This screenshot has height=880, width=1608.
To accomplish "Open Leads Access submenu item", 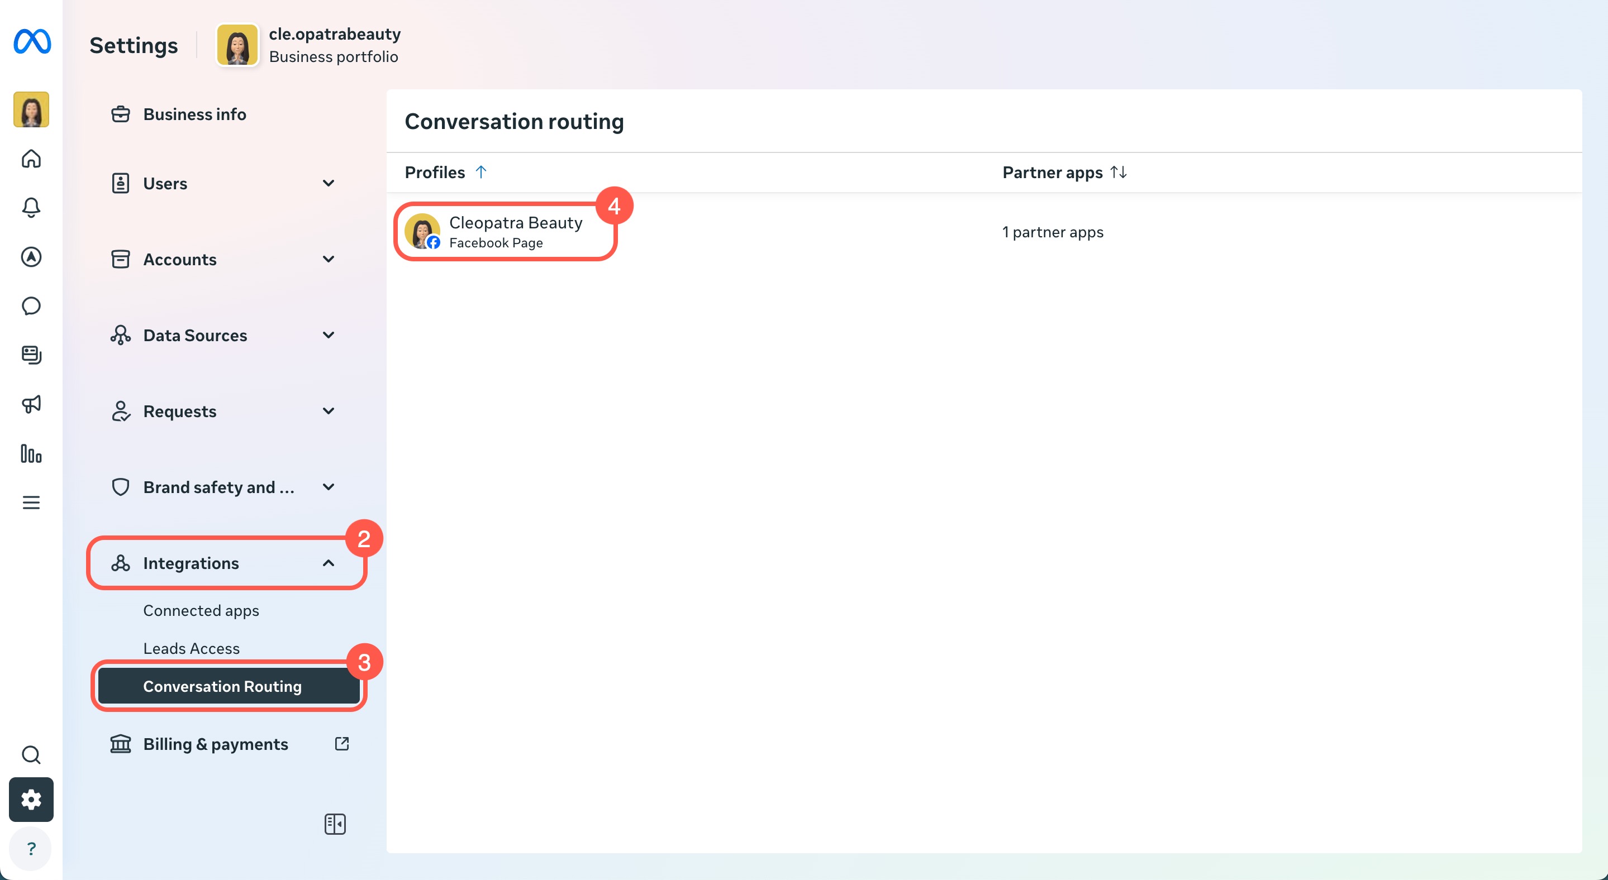I will [x=191, y=649].
